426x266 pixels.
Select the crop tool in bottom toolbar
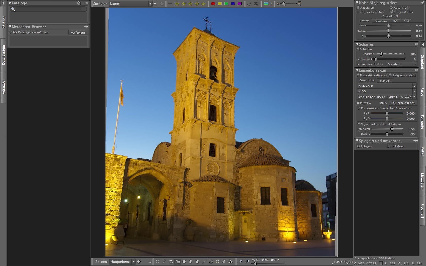coord(171,262)
